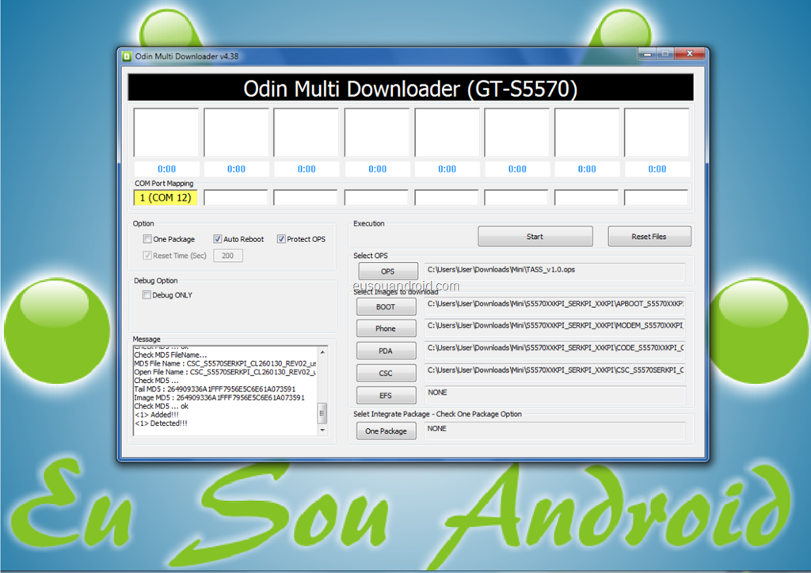Click the 'Image MD5' log line
The width and height of the screenshot is (811, 573).
tap(219, 397)
